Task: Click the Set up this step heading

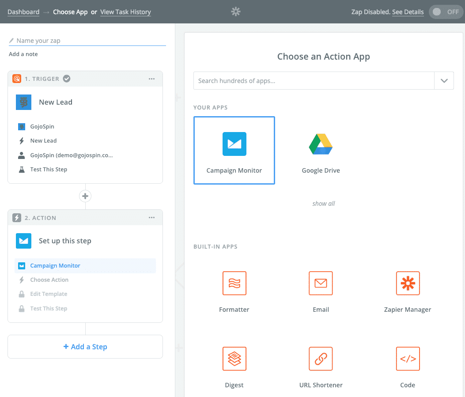Action: pyautogui.click(x=65, y=241)
